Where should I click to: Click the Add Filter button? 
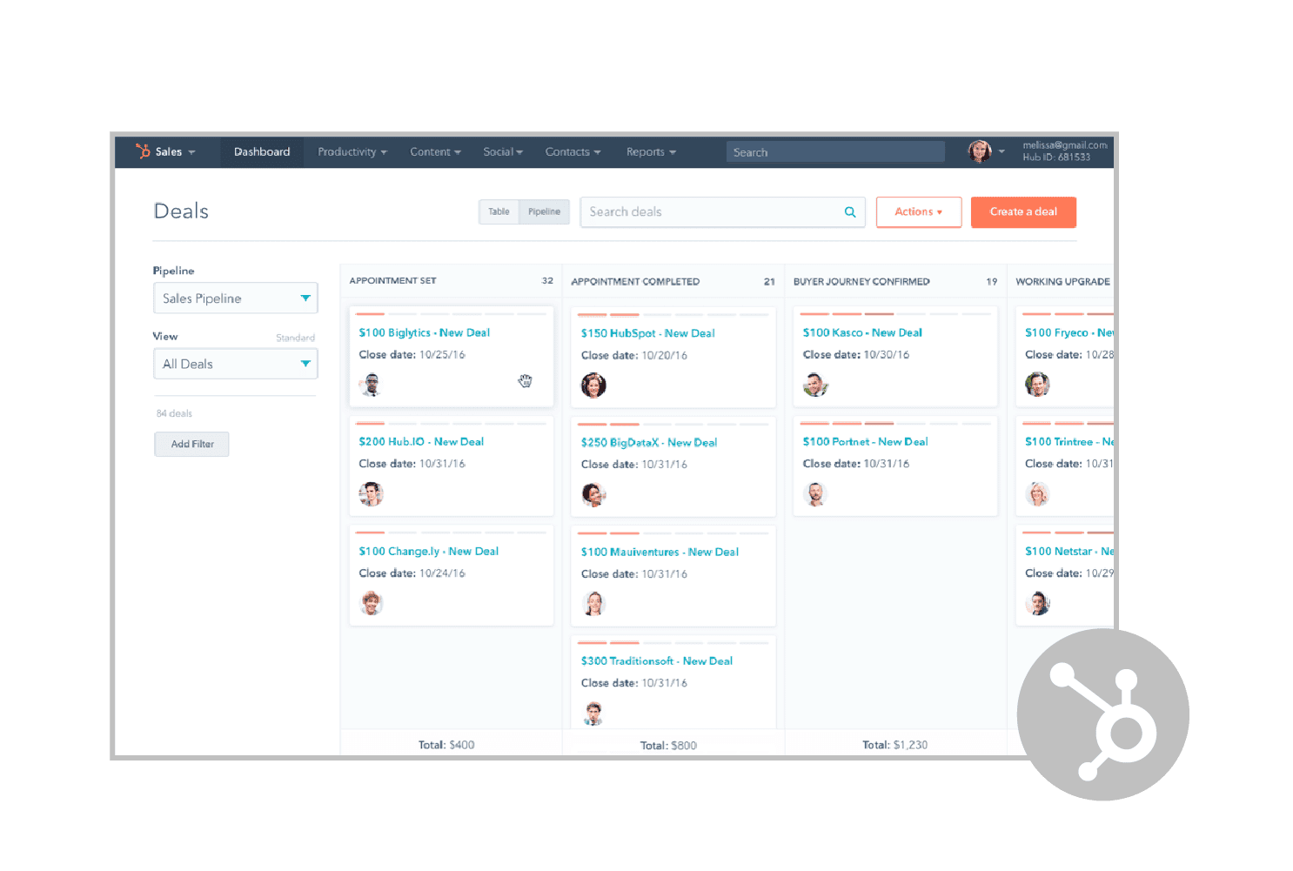pyautogui.click(x=192, y=444)
